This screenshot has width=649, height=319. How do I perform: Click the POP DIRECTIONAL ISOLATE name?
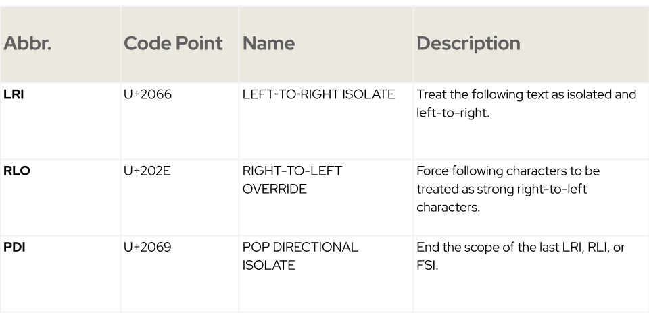[x=300, y=256]
